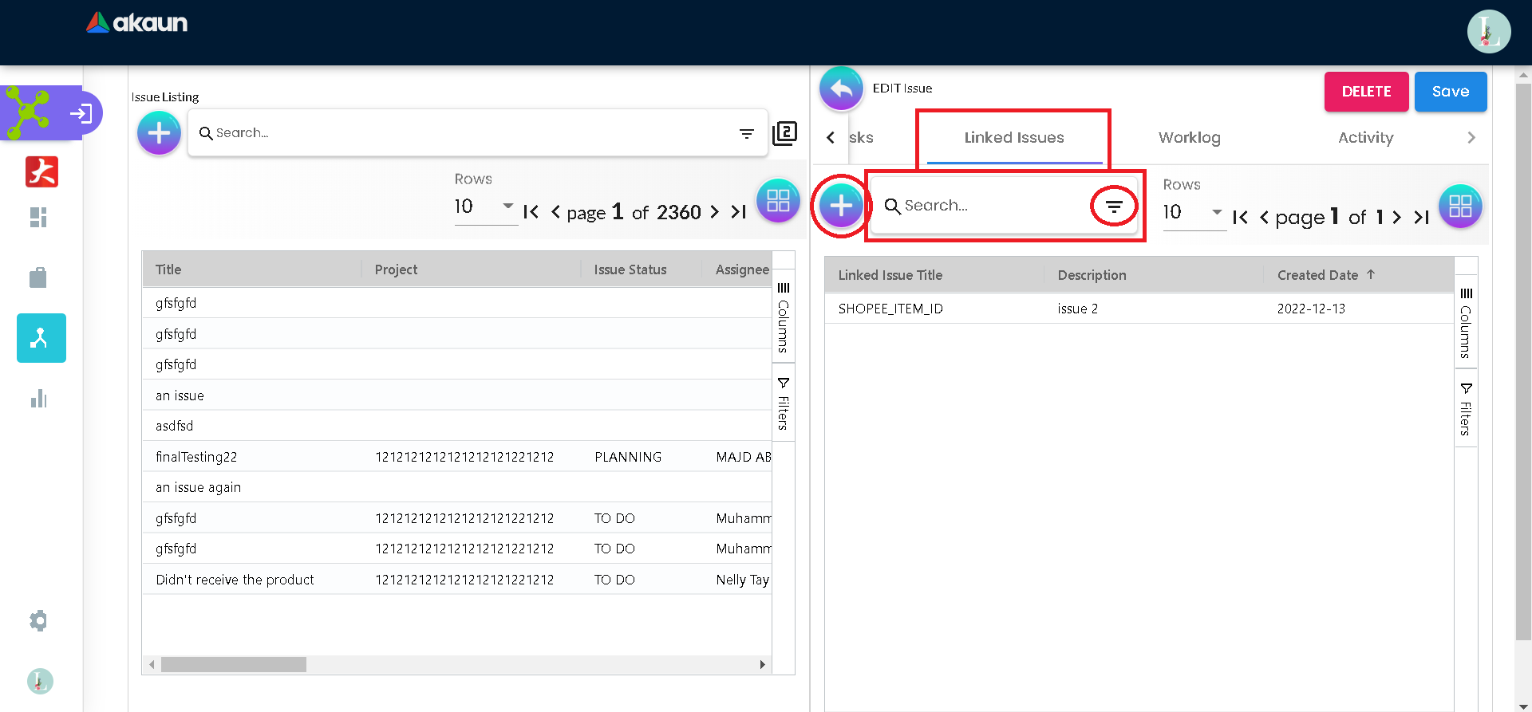Click the add button in Issue Listing
The height and width of the screenshot is (712, 1532).
[159, 133]
